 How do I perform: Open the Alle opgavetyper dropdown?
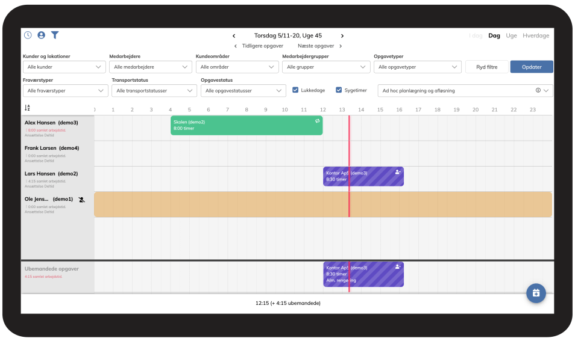coord(417,67)
